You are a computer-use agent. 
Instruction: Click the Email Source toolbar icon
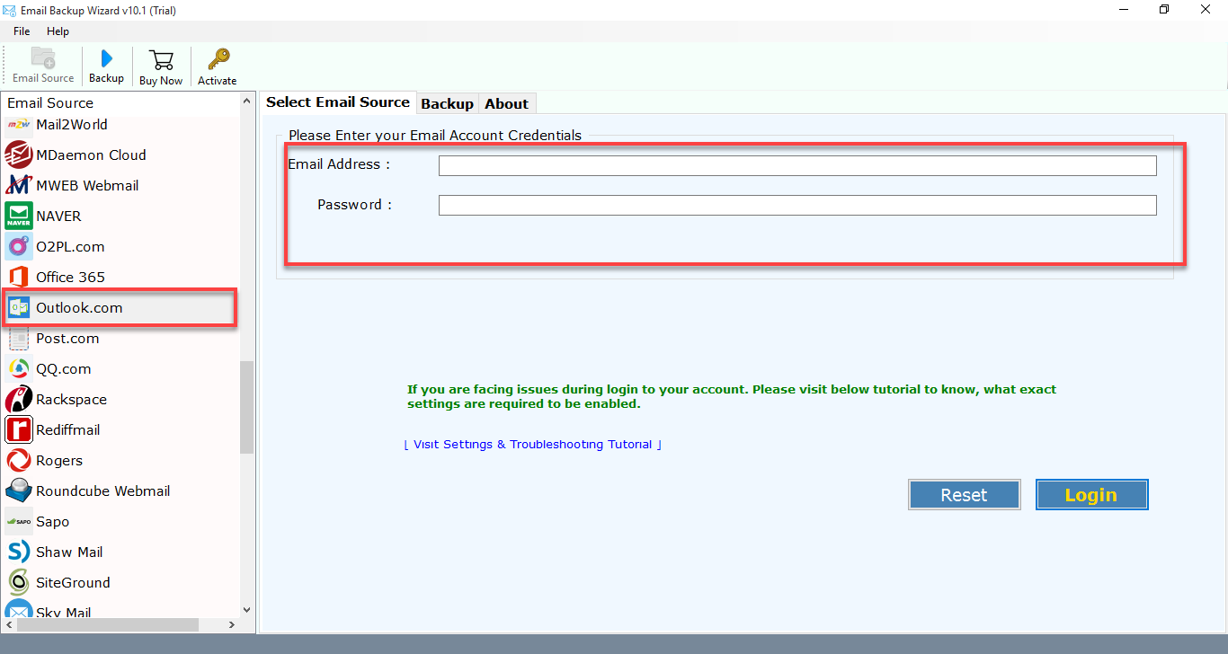[x=43, y=57]
